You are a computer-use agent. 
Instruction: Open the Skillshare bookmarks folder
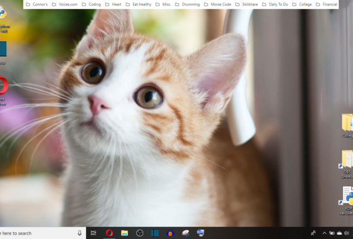click(247, 4)
